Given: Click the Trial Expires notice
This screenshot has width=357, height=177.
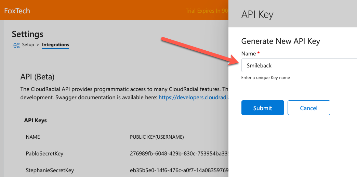Looking at the screenshot, I should tap(207, 11).
